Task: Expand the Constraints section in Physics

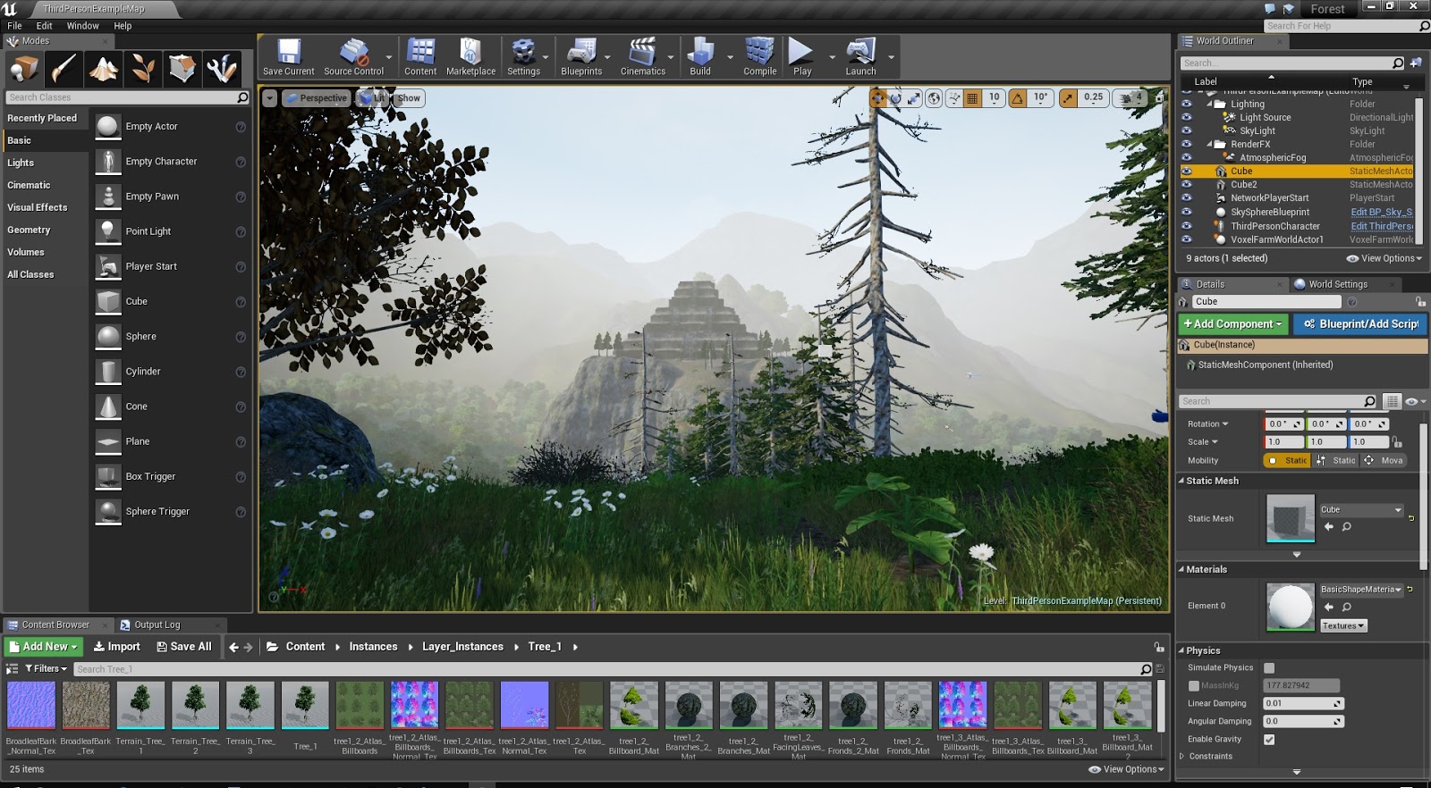Action: coord(1182,757)
